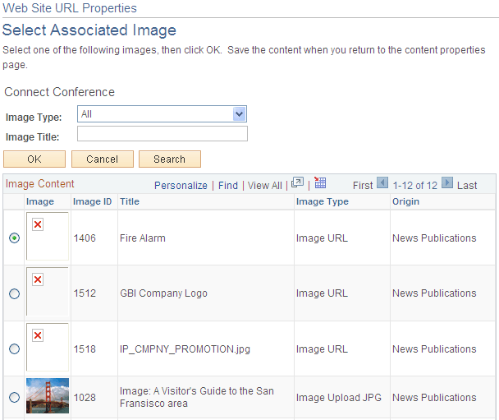Click image ID 1028
Screen dimensions: 499x420
(x=85, y=397)
